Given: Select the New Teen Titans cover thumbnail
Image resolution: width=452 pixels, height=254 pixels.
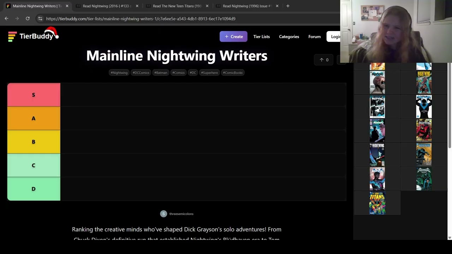Looking at the screenshot, I should click(377, 203).
